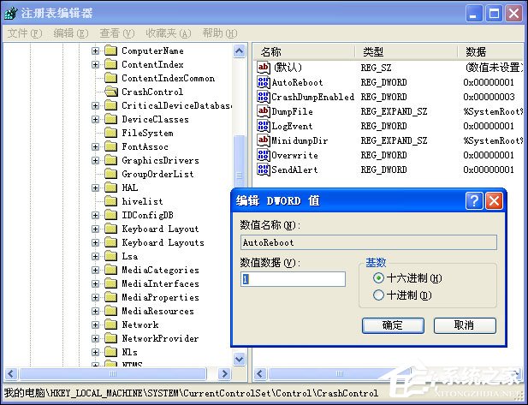Expand the CriticalDeviceDatabase node
528x405 pixels.
tap(96, 105)
